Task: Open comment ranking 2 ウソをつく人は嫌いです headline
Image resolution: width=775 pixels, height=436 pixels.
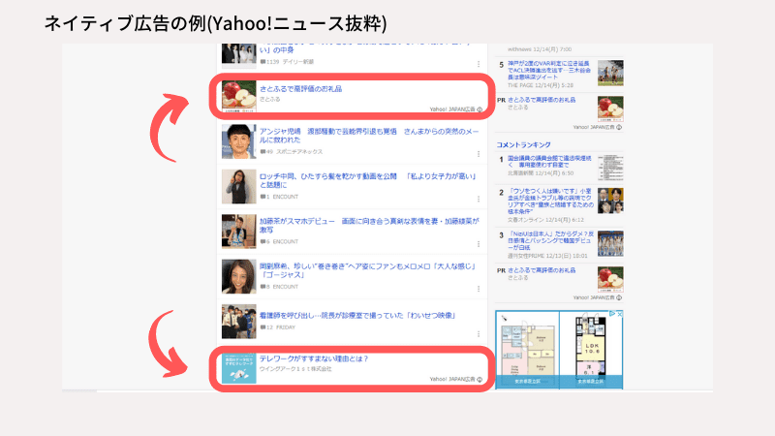Action: pos(549,201)
